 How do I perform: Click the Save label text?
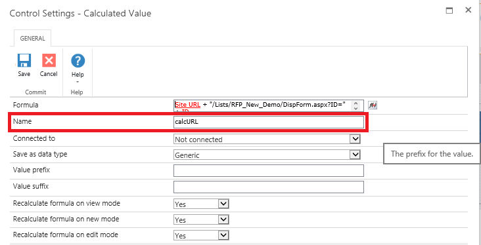pyautogui.click(x=24, y=74)
